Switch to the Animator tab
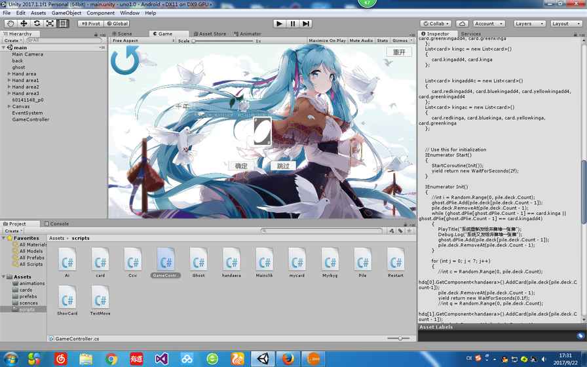The width and height of the screenshot is (587, 367). click(248, 33)
